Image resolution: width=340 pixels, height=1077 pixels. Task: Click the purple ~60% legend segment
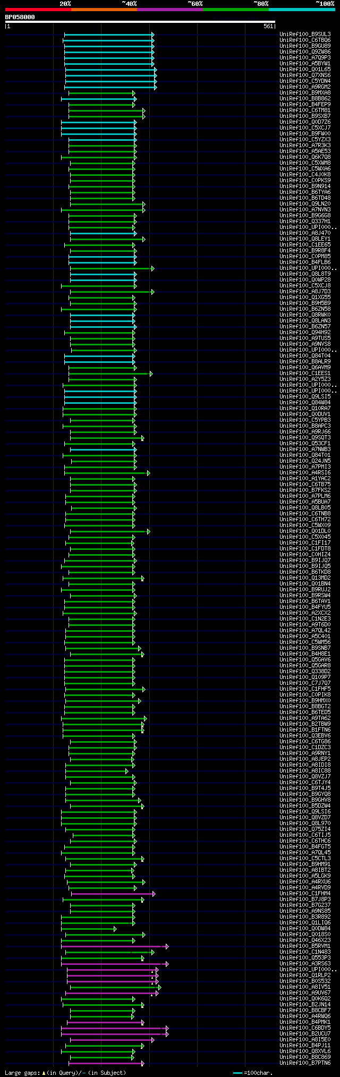pyautogui.click(x=169, y=10)
